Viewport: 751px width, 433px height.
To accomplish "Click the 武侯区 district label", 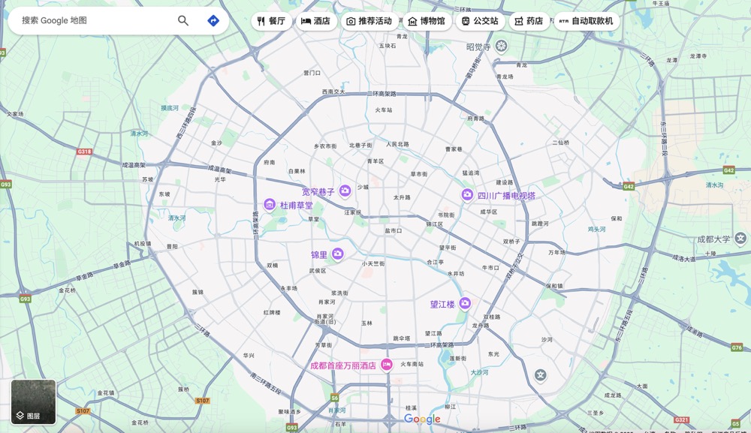I will [318, 271].
